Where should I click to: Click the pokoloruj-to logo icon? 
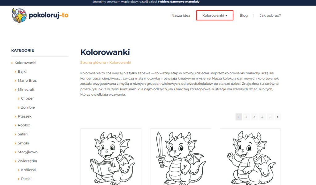(19, 15)
